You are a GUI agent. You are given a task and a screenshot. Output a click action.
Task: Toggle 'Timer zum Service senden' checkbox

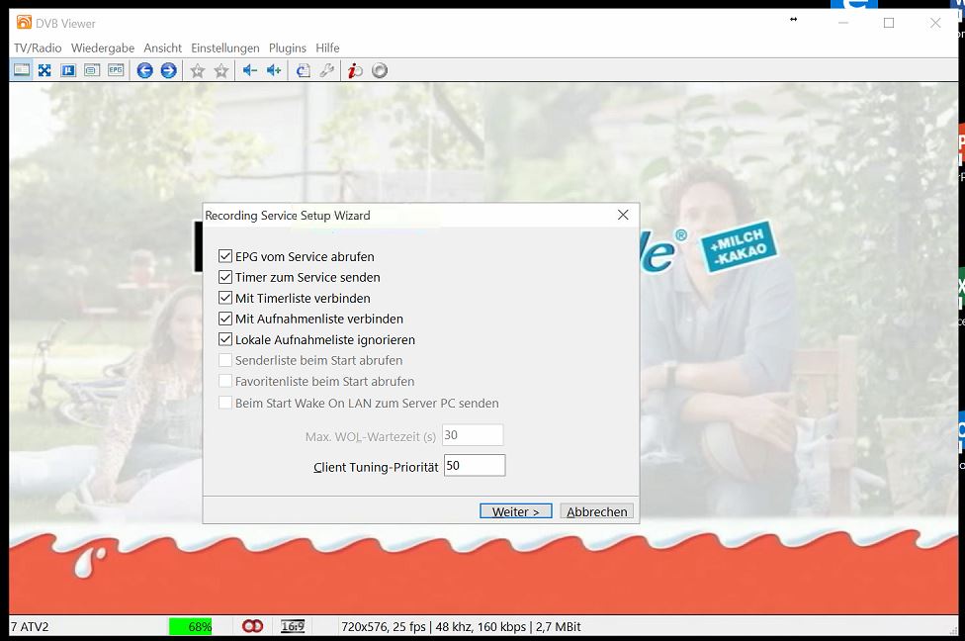[225, 278]
